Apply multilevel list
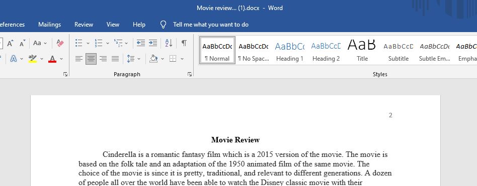 [118, 43]
